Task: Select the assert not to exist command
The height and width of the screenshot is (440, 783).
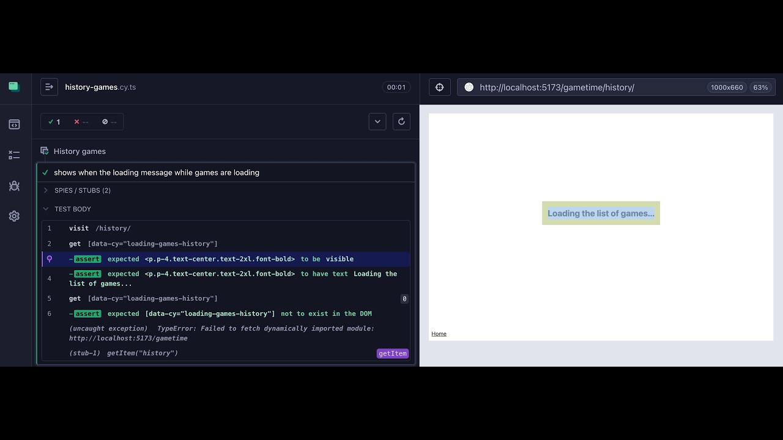Action: click(x=226, y=314)
